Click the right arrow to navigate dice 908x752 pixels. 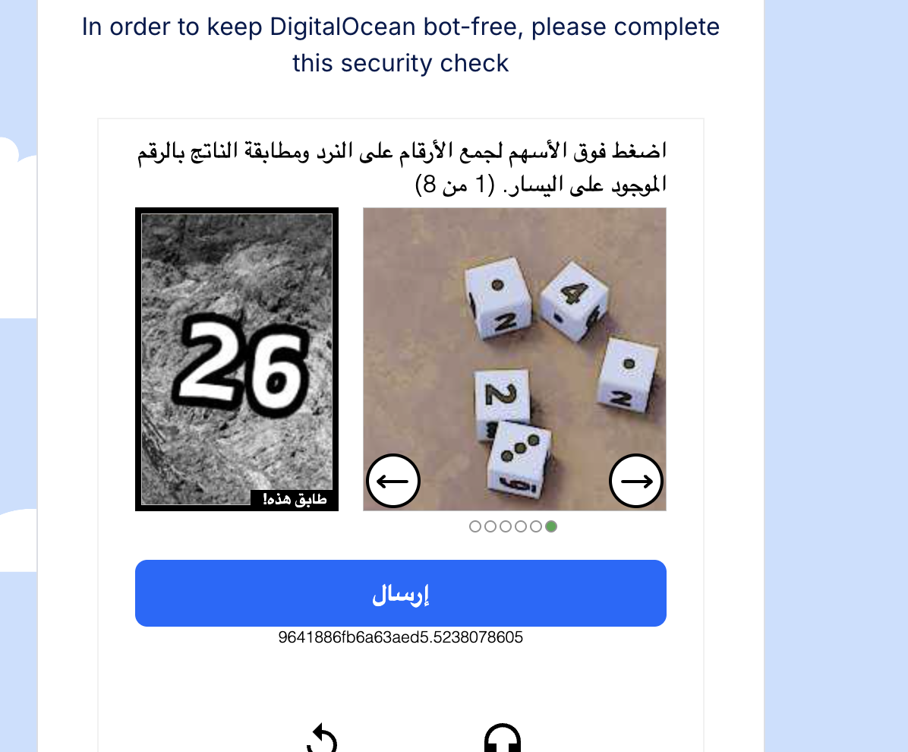636,481
